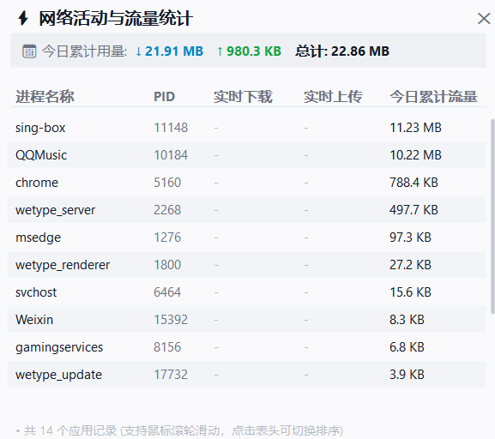Sort by 实时上传 column header
The height and width of the screenshot is (439, 495).
click(333, 97)
